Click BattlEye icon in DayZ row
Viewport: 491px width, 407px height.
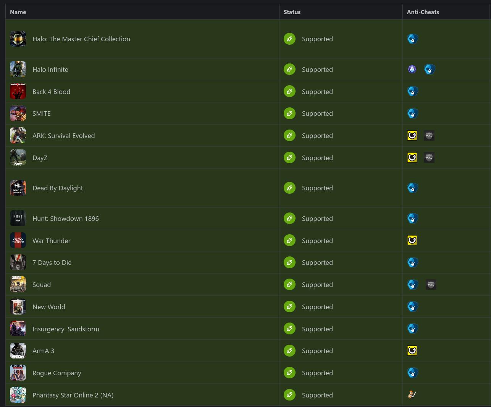click(x=412, y=157)
